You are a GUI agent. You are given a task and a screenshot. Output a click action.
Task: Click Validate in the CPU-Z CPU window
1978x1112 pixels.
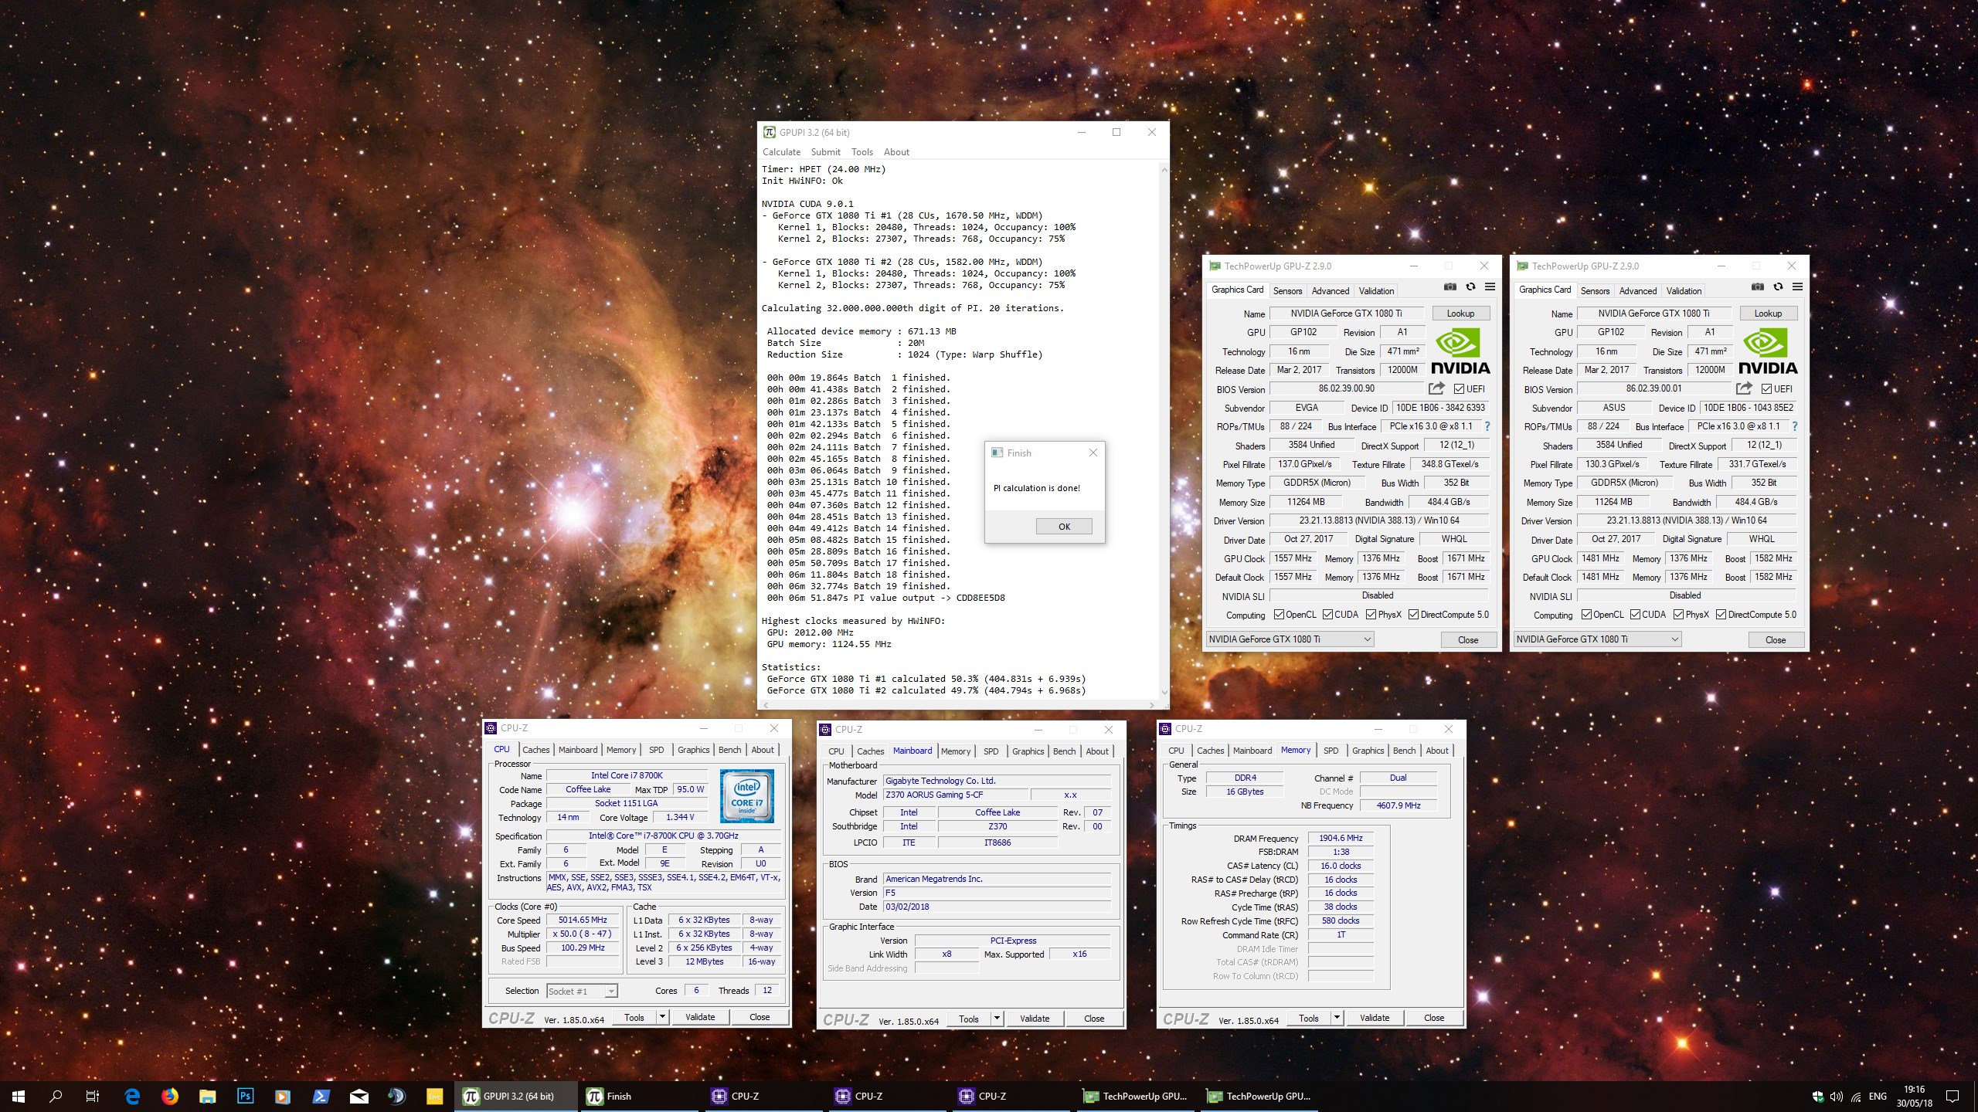pyautogui.click(x=700, y=1017)
